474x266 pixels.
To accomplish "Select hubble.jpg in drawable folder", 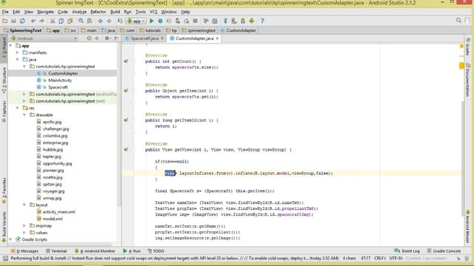I will (53, 149).
